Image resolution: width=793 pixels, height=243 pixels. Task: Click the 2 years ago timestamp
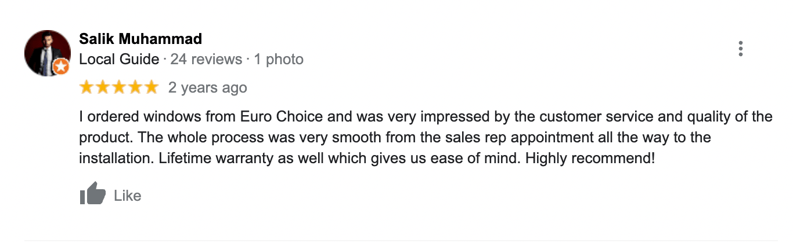coord(208,88)
